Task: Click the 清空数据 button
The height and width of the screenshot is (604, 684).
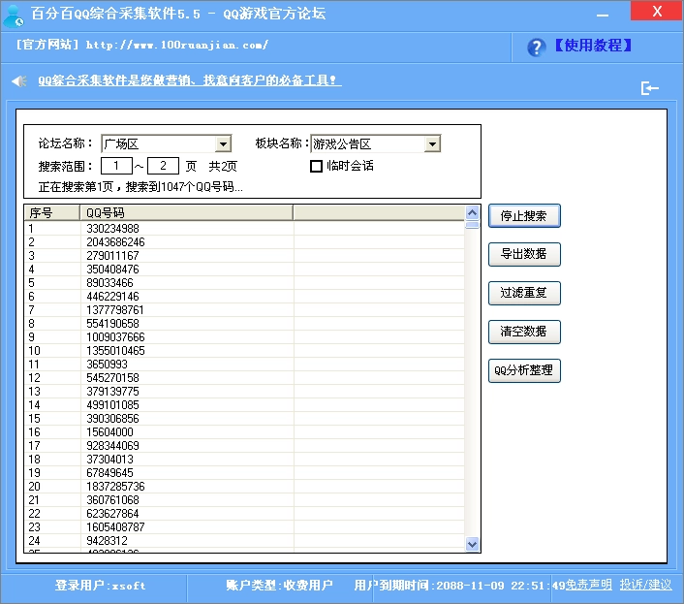Action: tap(524, 332)
